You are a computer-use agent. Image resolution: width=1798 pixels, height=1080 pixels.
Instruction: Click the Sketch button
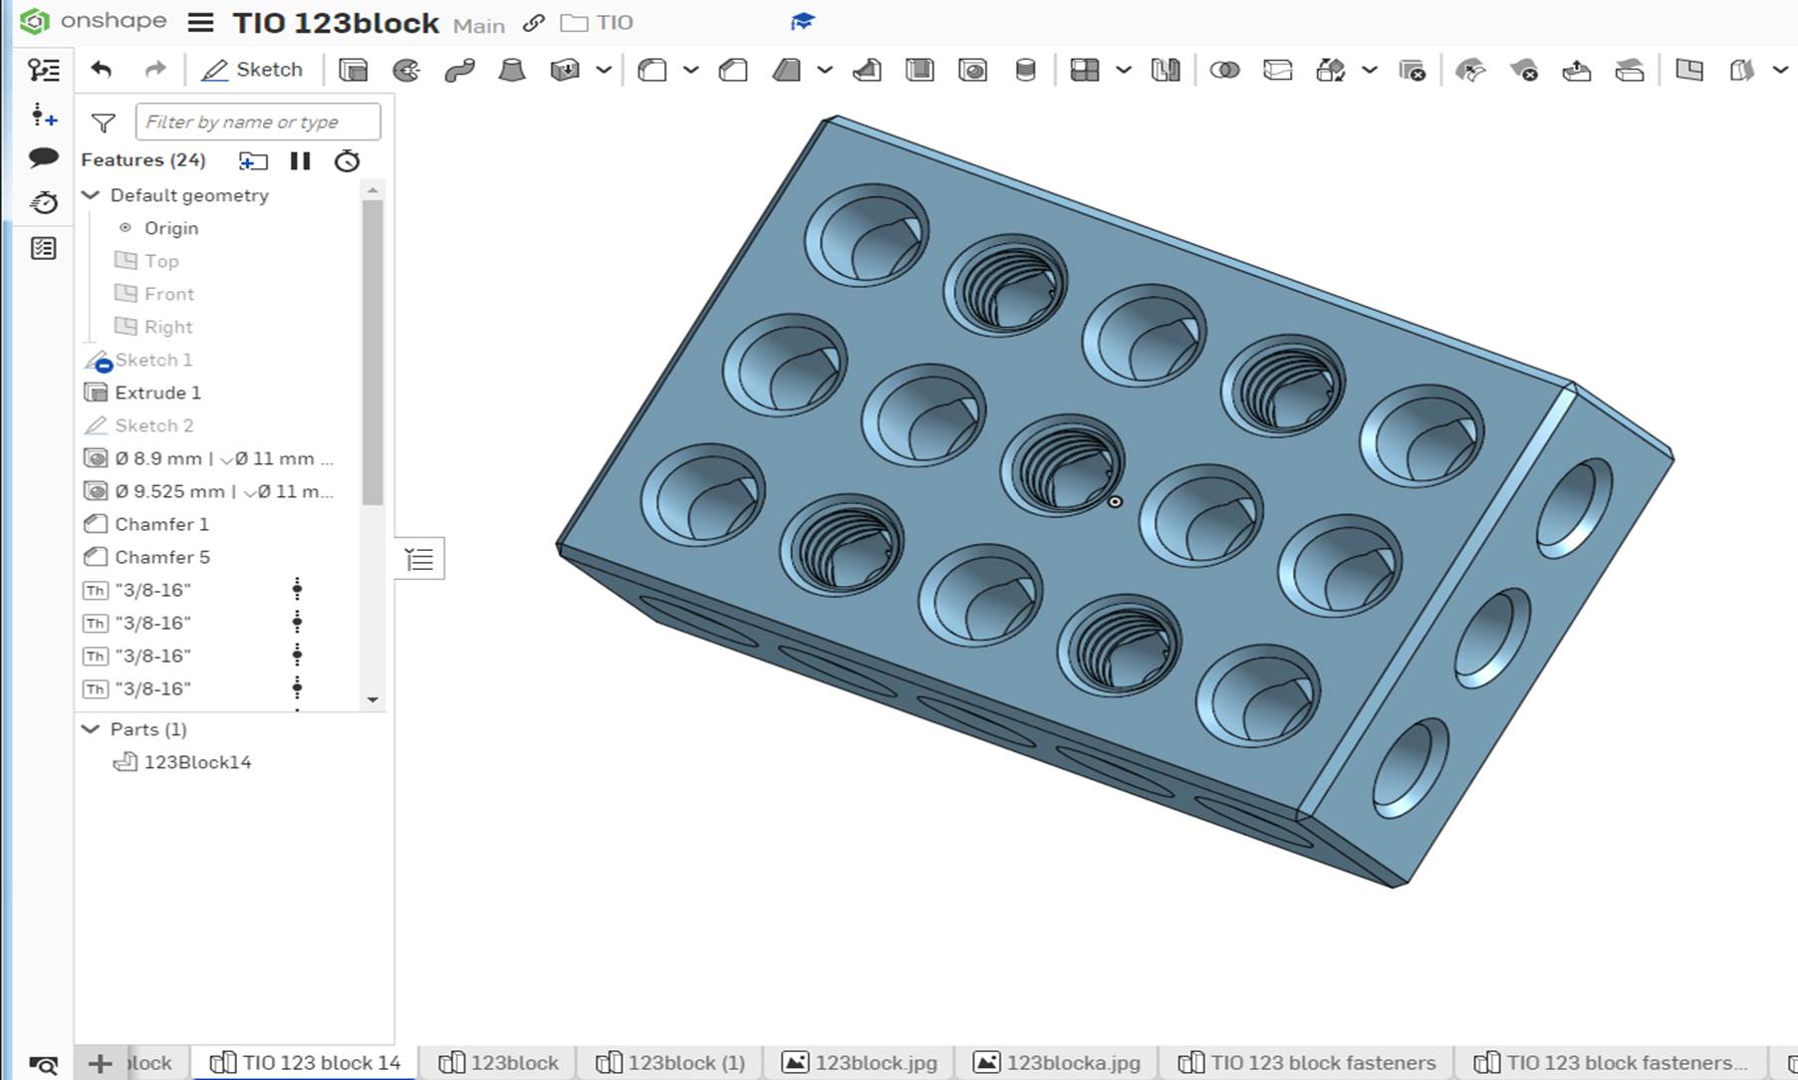click(252, 70)
